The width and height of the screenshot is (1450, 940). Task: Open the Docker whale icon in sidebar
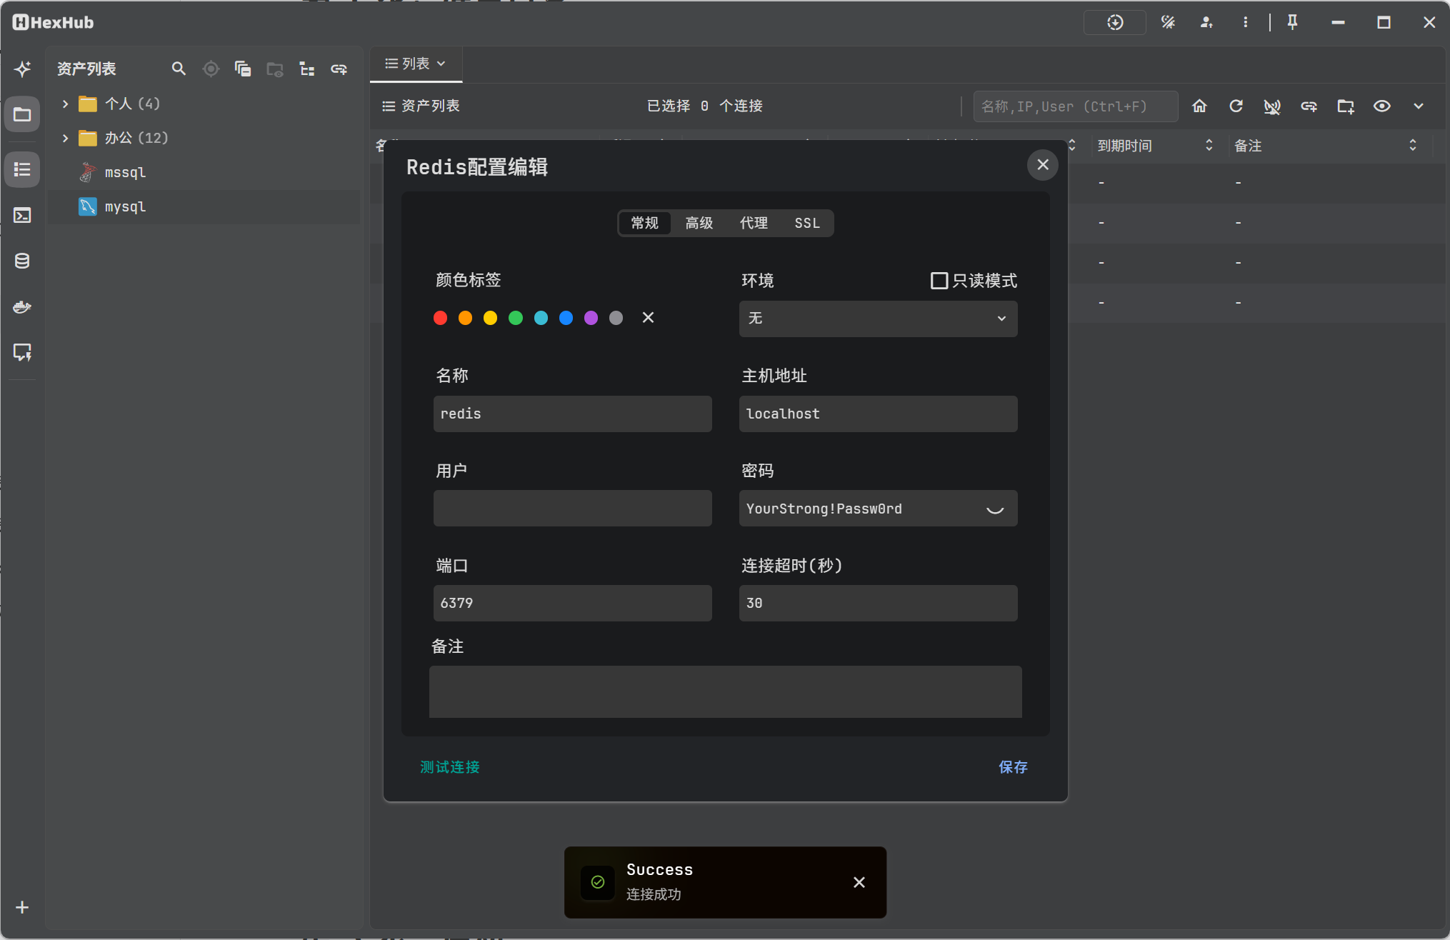(x=22, y=306)
